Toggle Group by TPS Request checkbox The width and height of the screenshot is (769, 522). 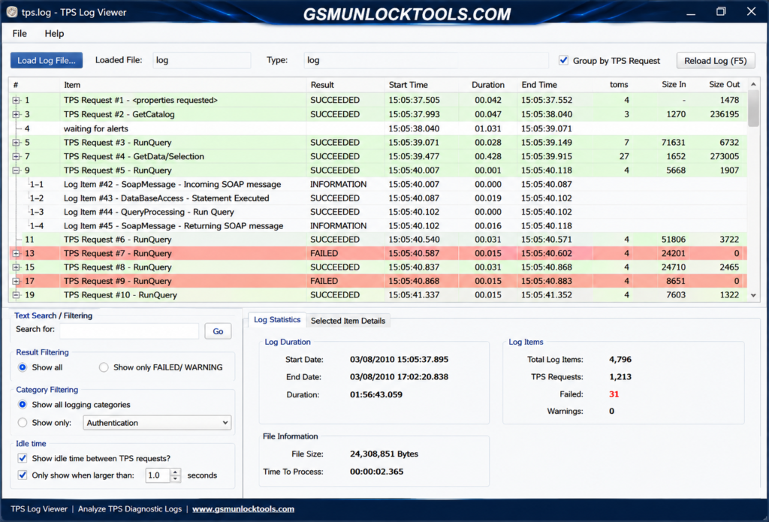click(x=563, y=60)
